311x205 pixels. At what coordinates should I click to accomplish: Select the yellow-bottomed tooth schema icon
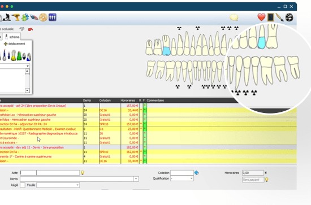pyautogui.click(x=14, y=55)
